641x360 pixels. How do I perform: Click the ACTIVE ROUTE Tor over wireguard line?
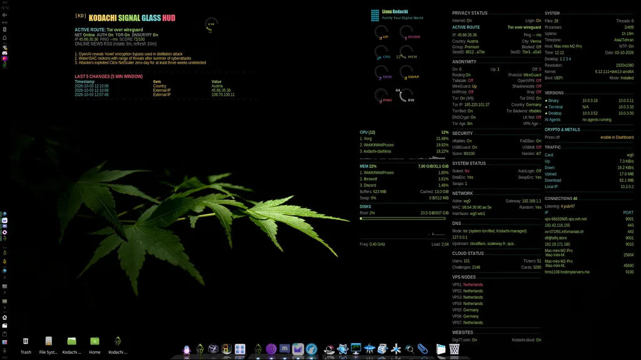point(109,30)
